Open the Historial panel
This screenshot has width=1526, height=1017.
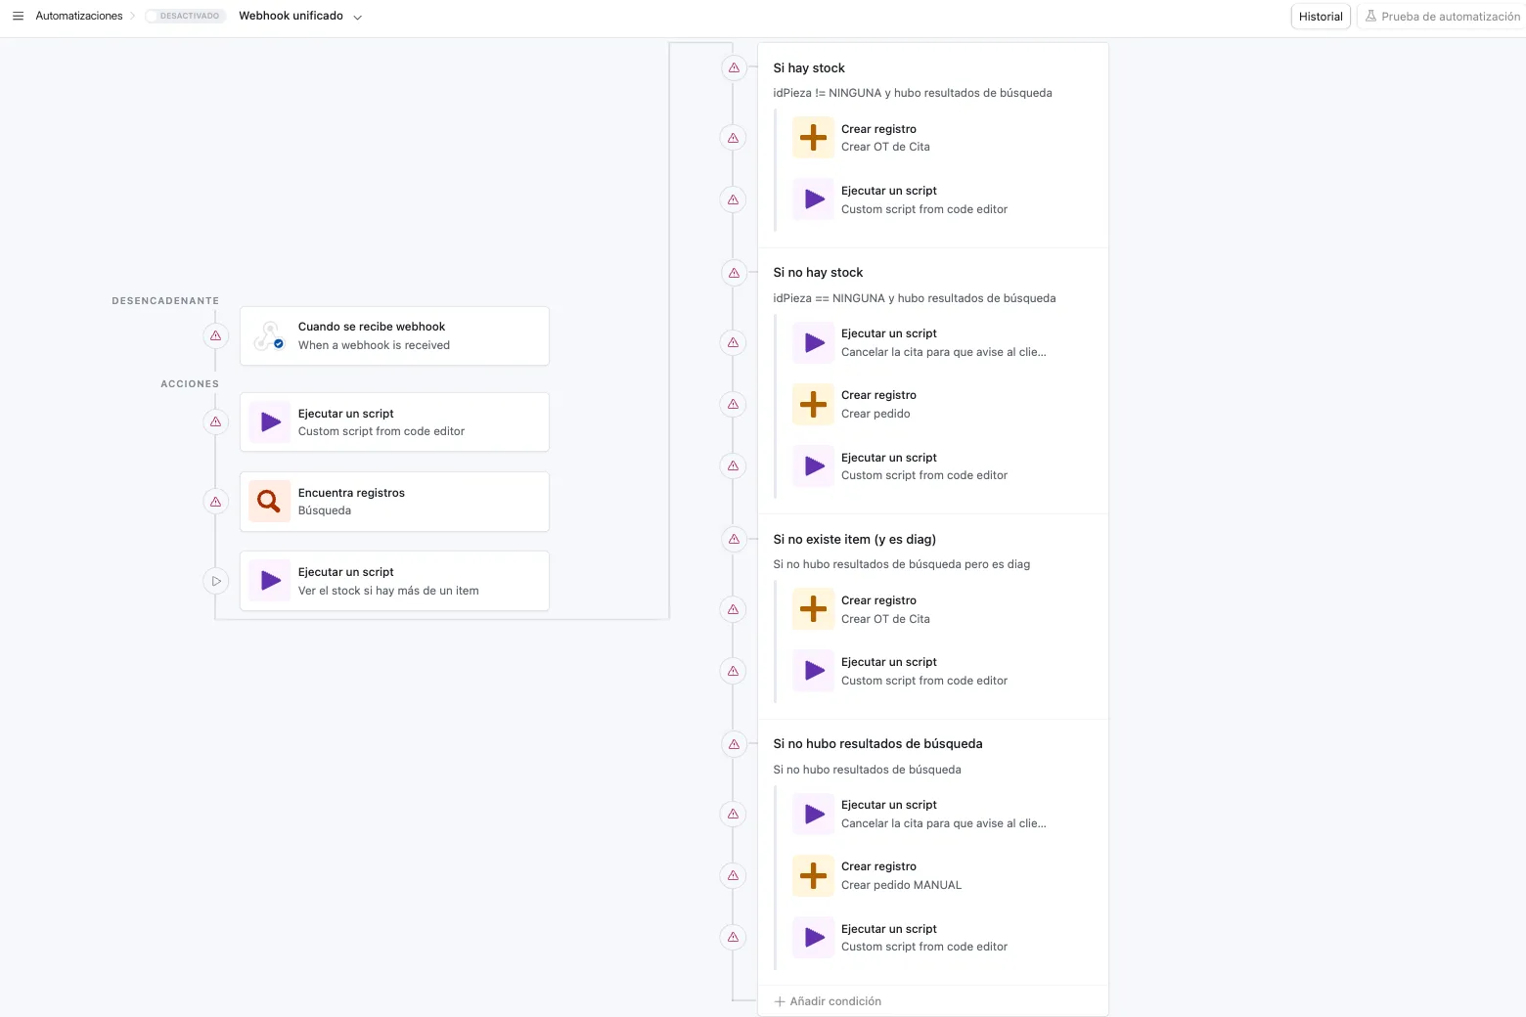pyautogui.click(x=1320, y=16)
